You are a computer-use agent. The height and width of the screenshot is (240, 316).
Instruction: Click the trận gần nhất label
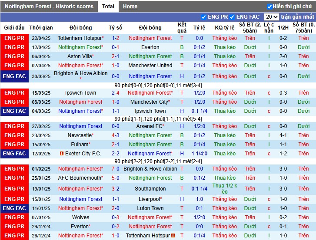pos(297,16)
